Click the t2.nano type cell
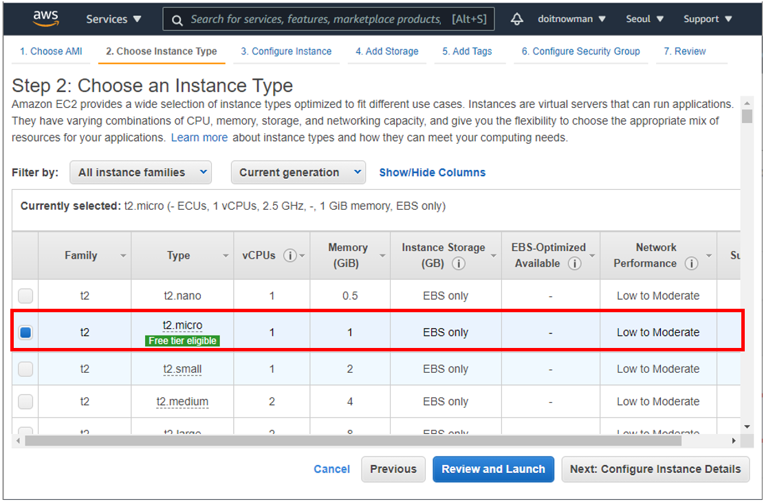The width and height of the screenshot is (764, 502). click(x=182, y=296)
